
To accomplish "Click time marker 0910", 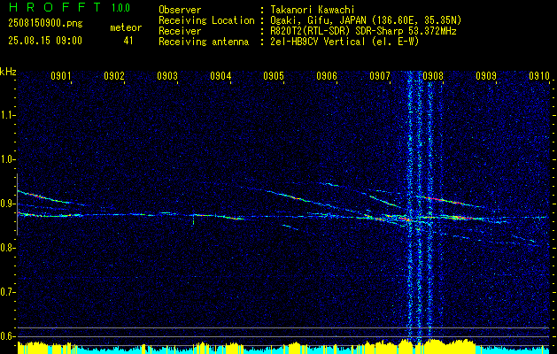I will (539, 75).
